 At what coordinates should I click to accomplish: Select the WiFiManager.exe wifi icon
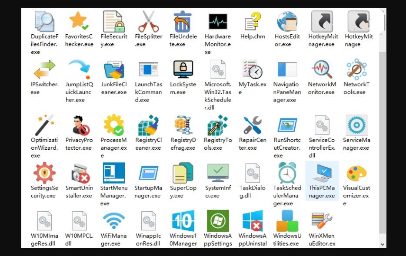click(x=113, y=221)
